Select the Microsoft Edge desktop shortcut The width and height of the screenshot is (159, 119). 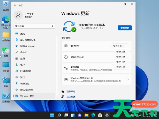click(6, 22)
